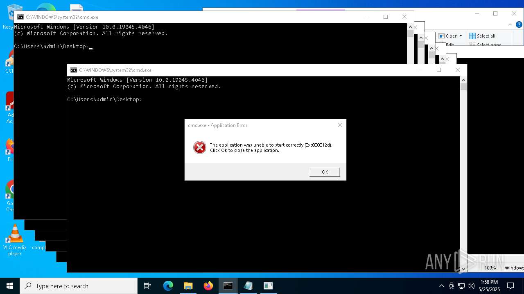Screen dimensions: 524x294
Task: Show hidden system tray icons
Action: tap(441, 286)
